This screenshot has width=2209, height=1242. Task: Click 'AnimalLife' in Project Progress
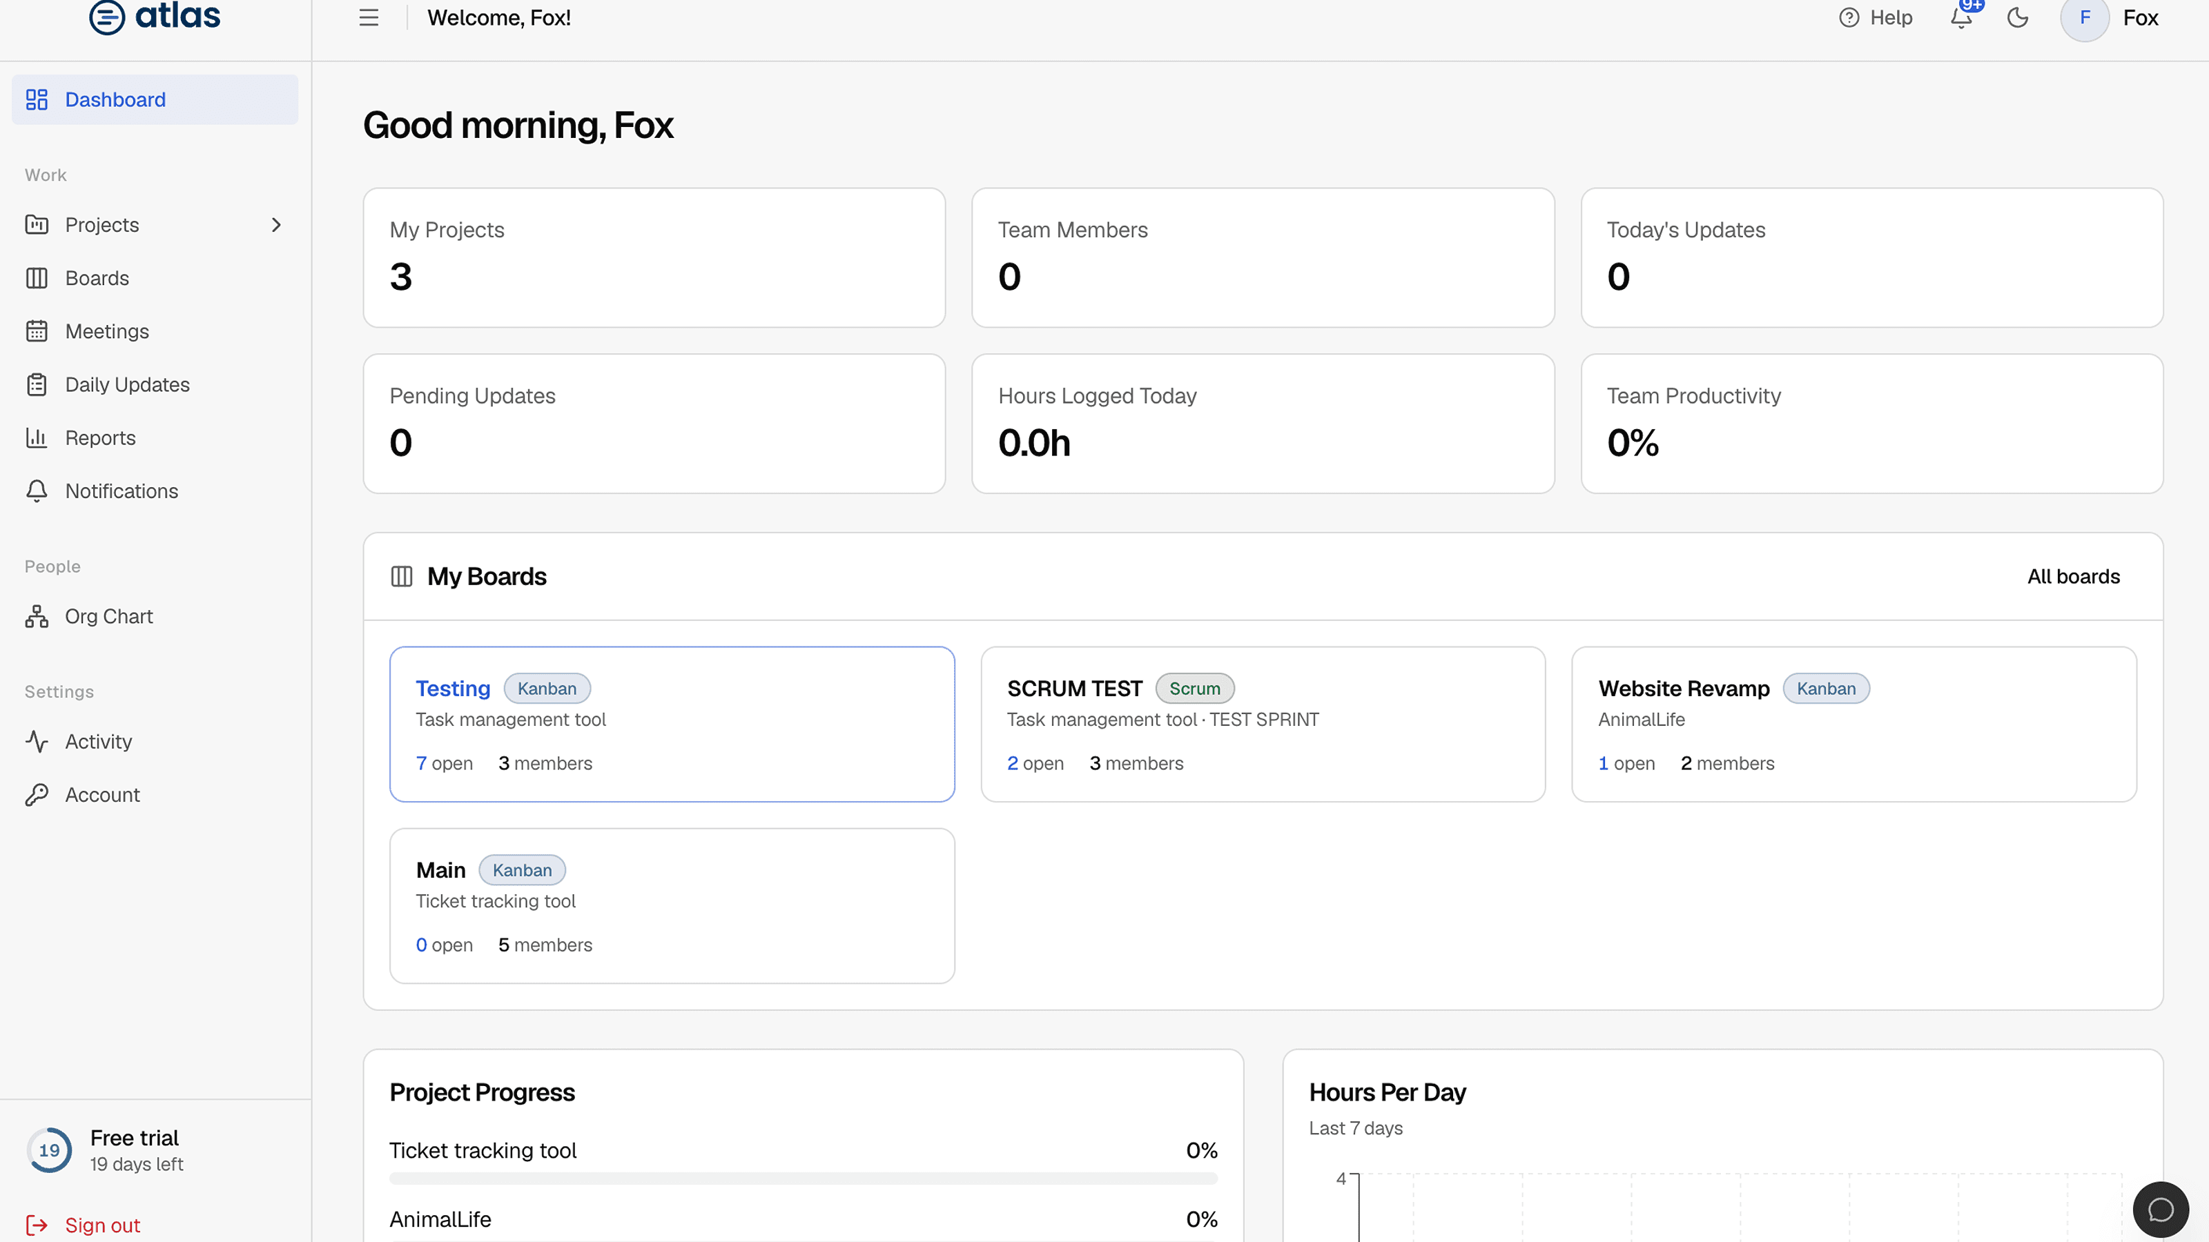[441, 1219]
